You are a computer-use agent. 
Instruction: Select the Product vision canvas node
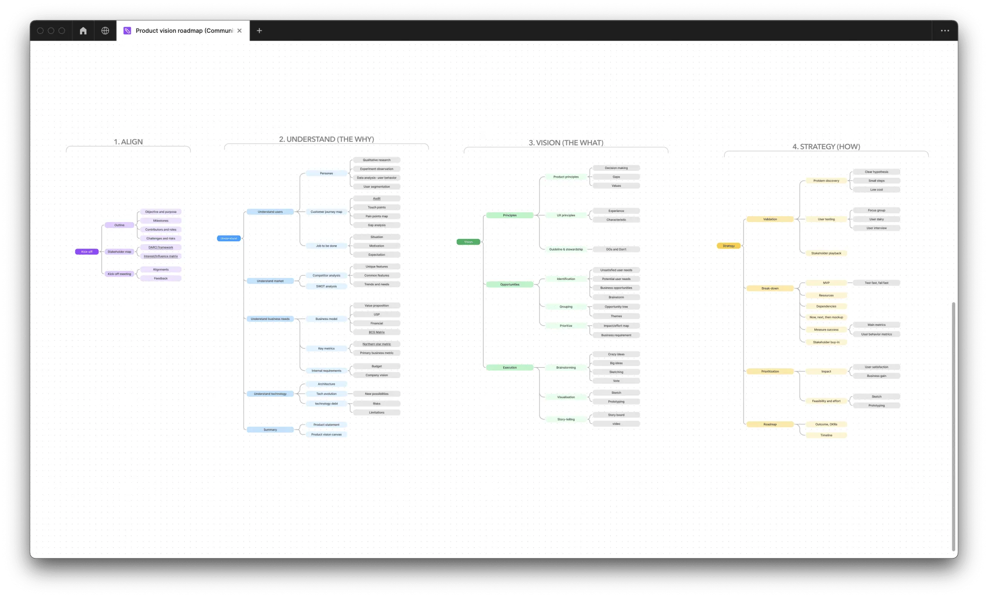(x=327, y=435)
